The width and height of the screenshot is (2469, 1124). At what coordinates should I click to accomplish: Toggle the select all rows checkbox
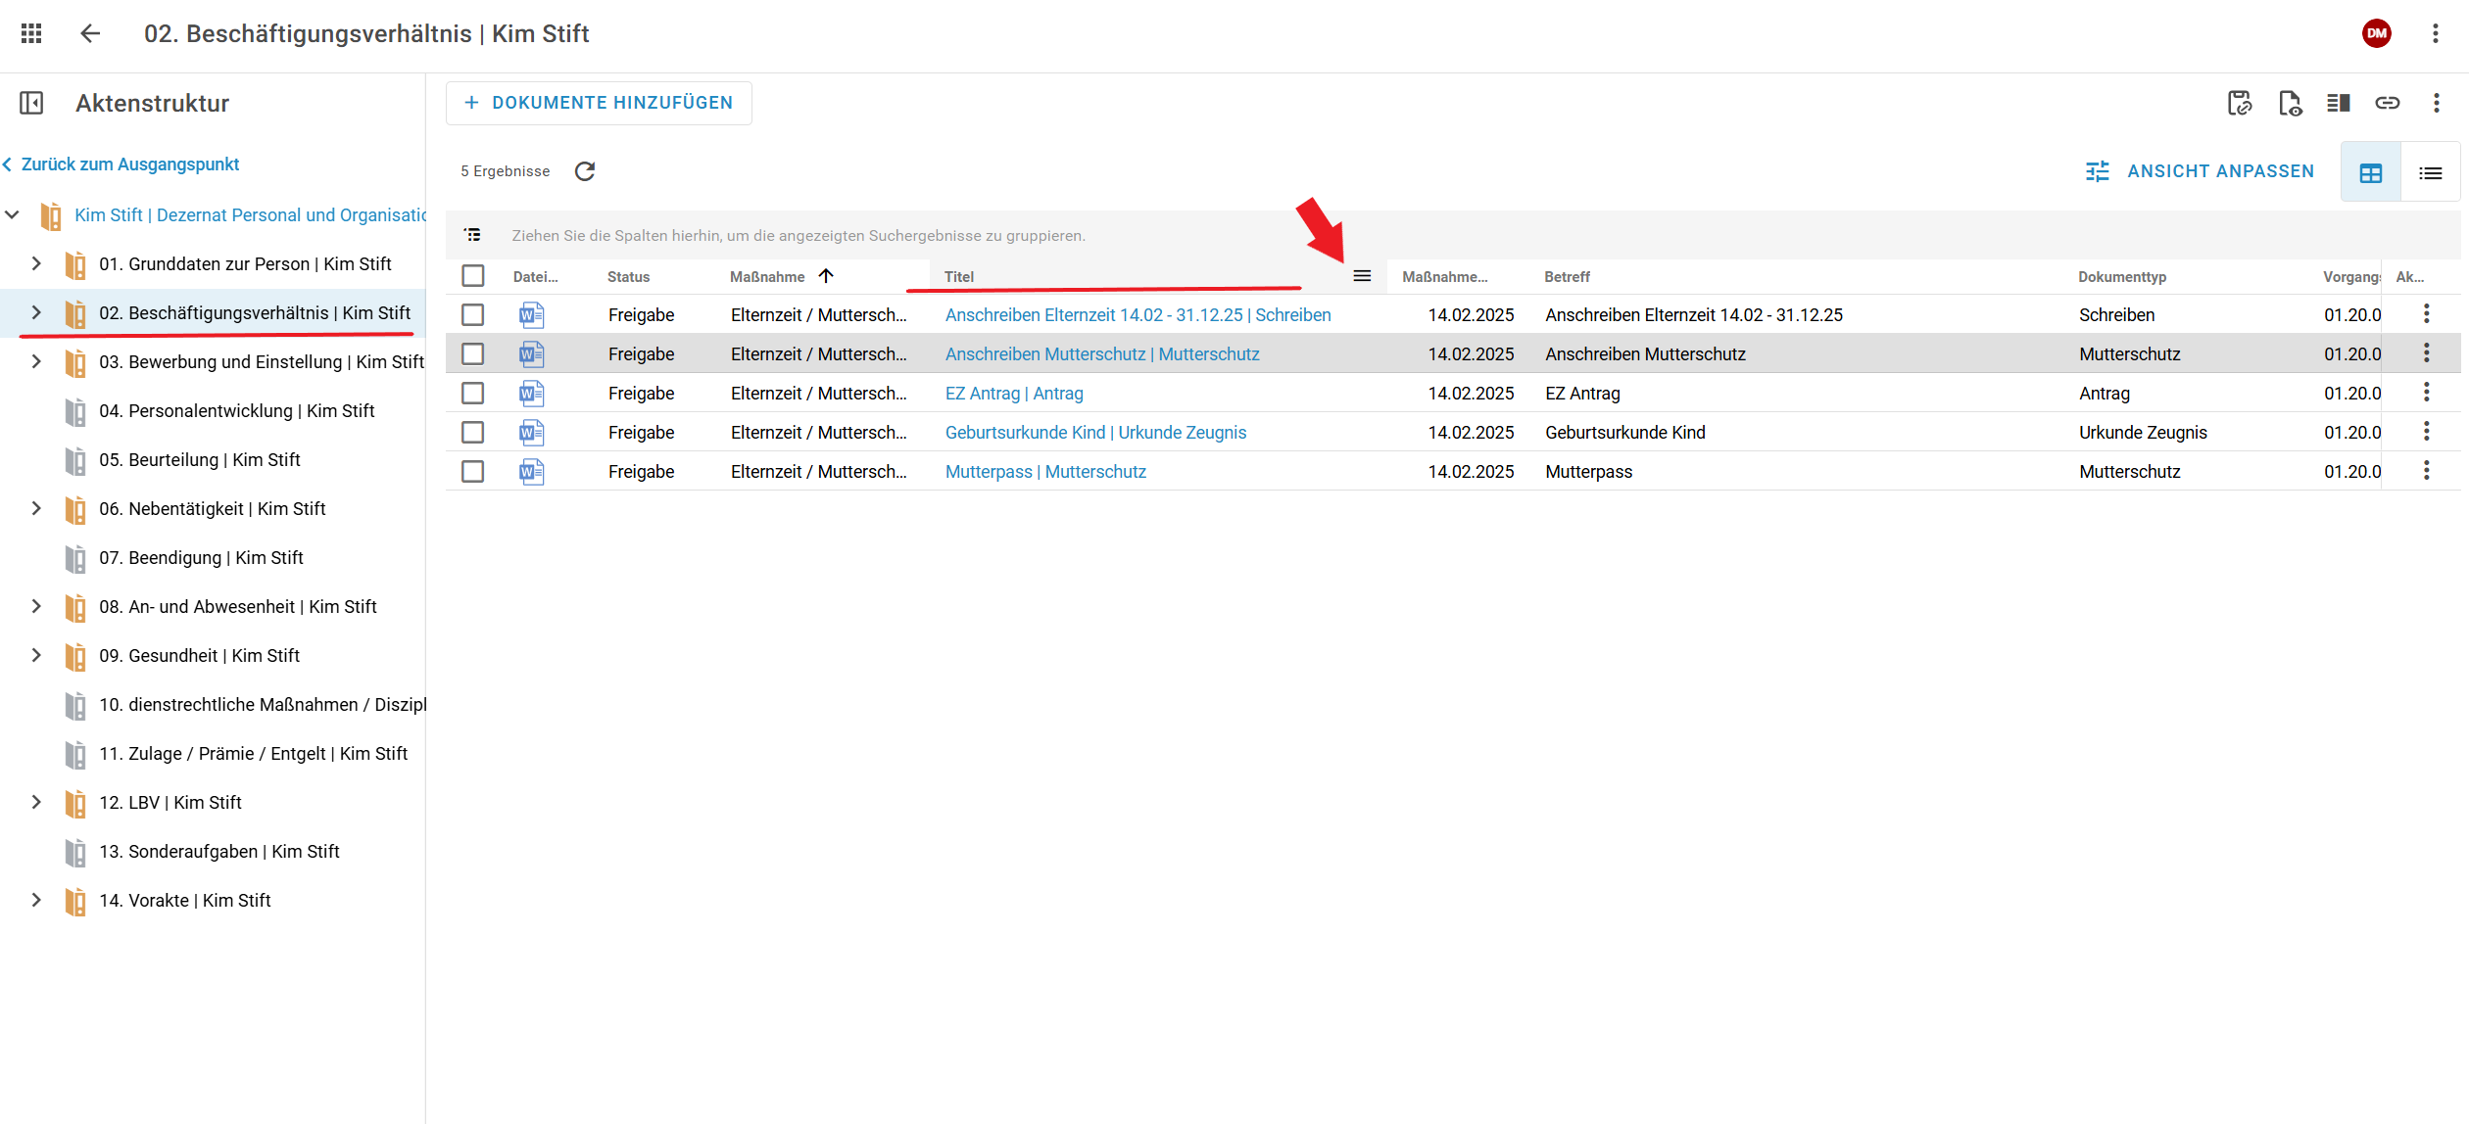(473, 276)
